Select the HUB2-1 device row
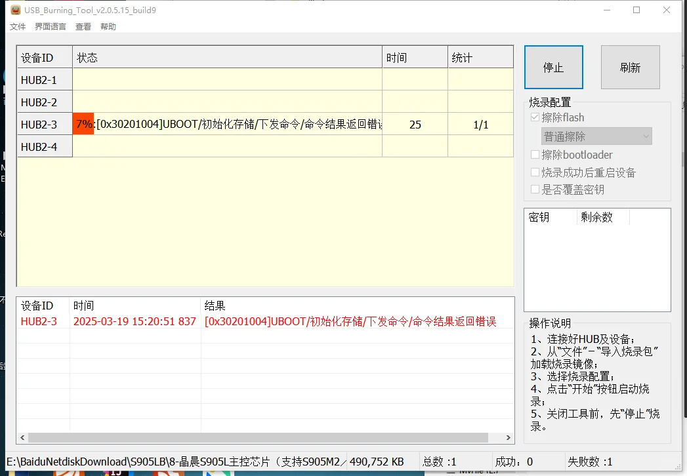This screenshot has height=476, width=687. (x=265, y=80)
